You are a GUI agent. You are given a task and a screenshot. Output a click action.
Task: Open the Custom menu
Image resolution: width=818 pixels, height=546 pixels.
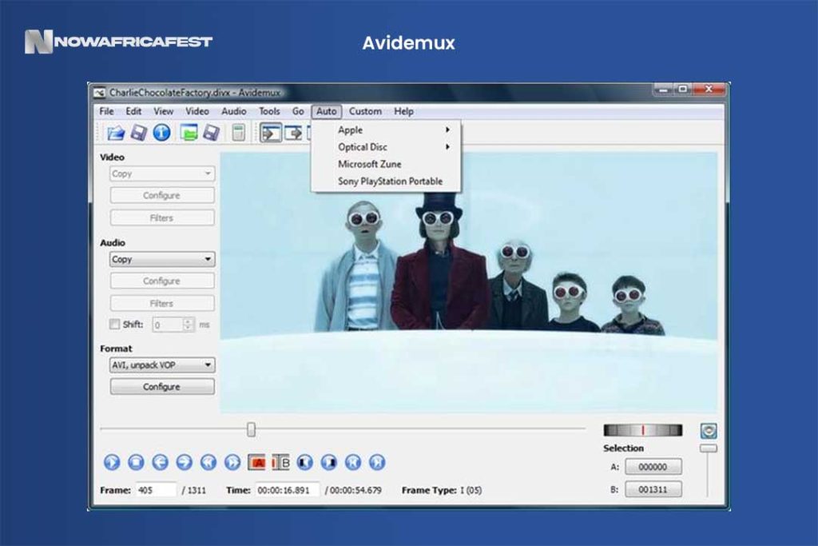tap(365, 111)
